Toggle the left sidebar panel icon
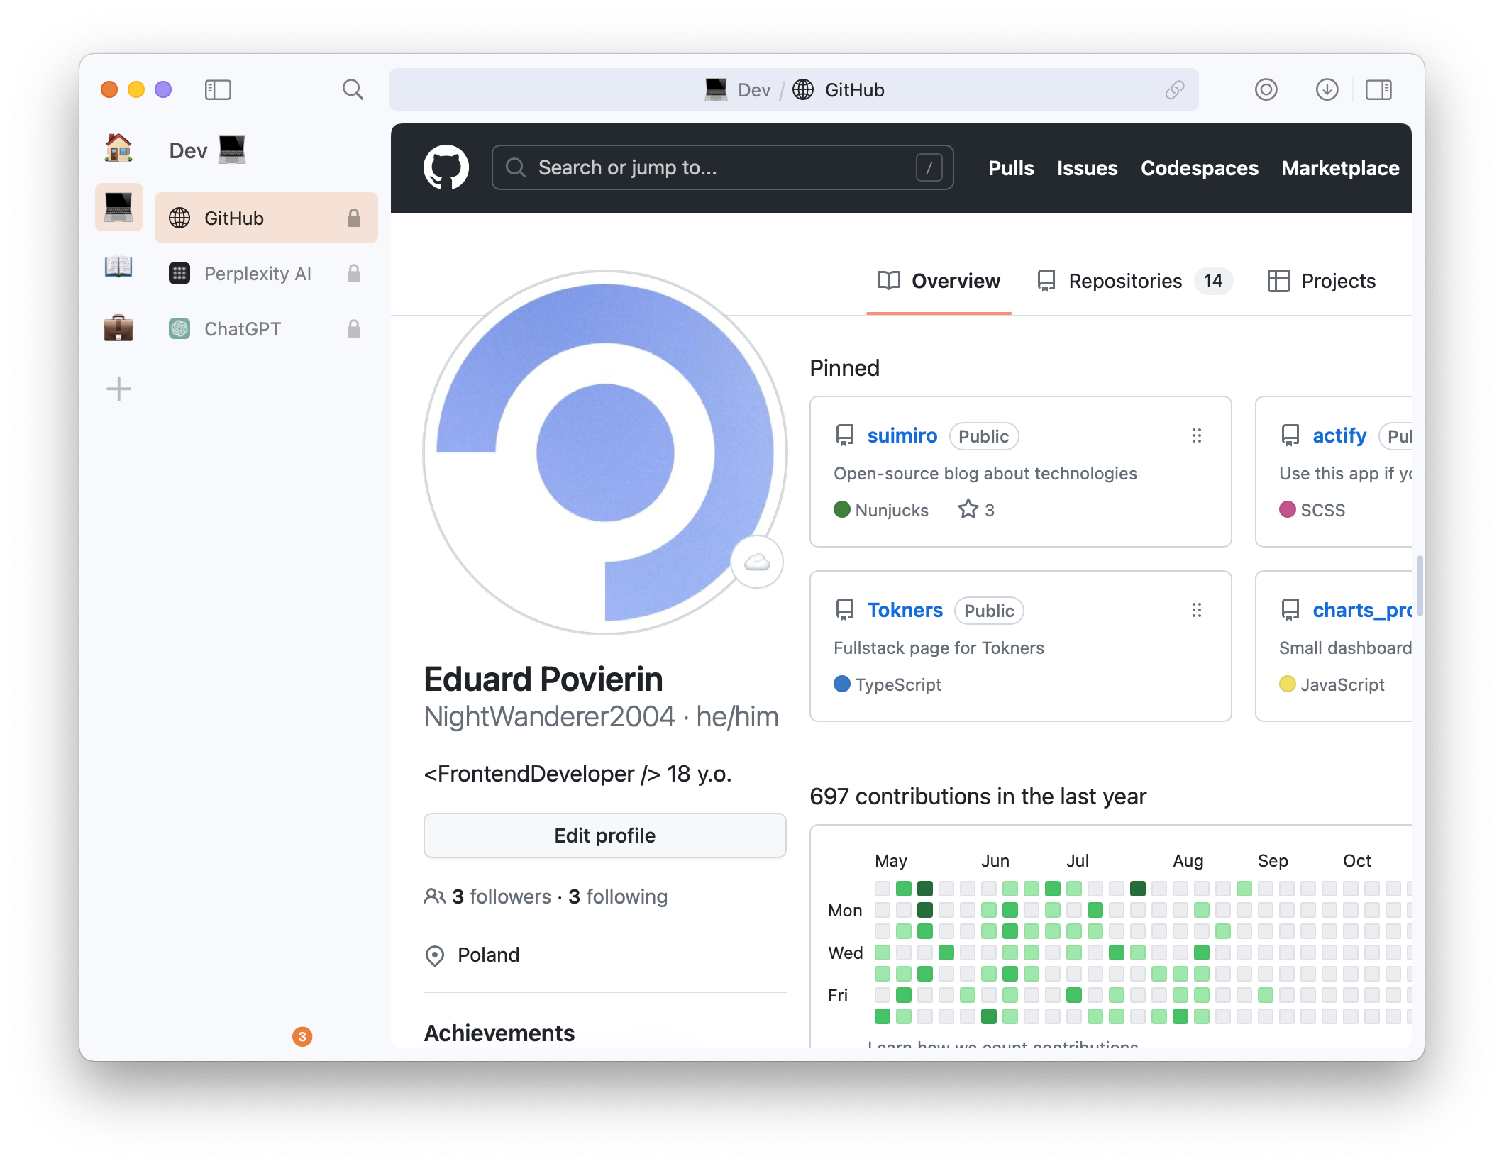Viewport: 1504px width, 1166px height. 218,90
